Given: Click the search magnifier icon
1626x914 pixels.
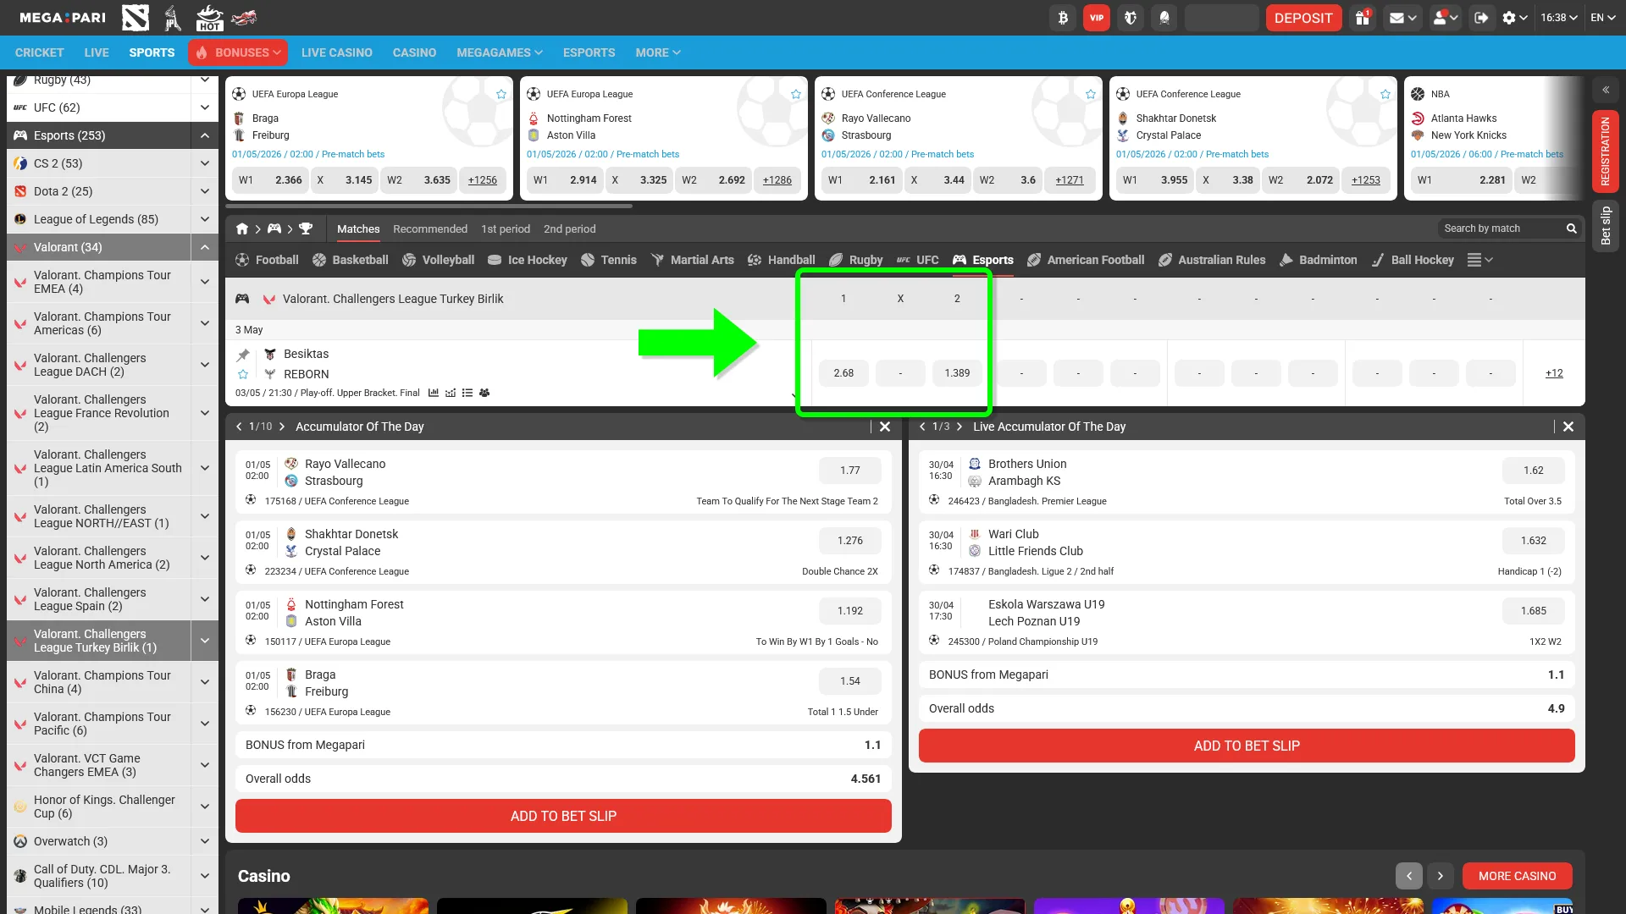Looking at the screenshot, I should [1572, 228].
